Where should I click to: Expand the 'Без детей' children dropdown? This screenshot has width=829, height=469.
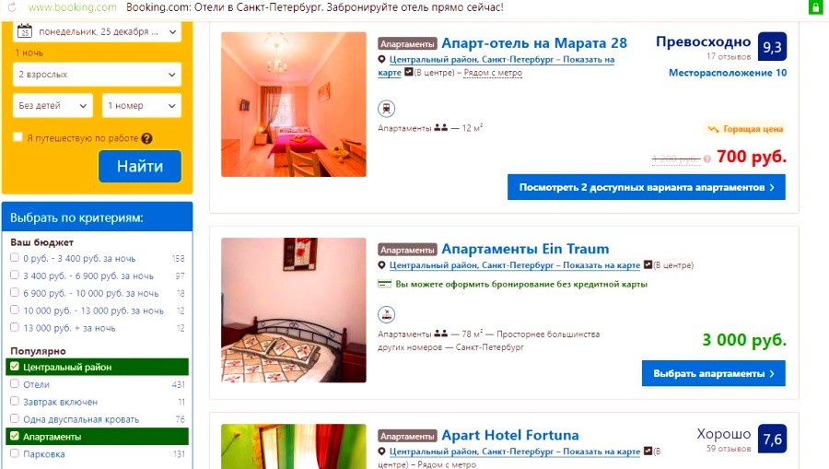point(53,106)
